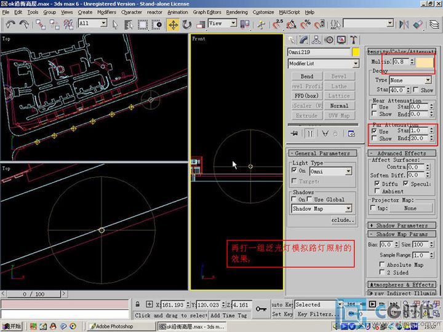443x332 pixels.
Task: Activate the Select and Scale tool
Action: click(201, 25)
